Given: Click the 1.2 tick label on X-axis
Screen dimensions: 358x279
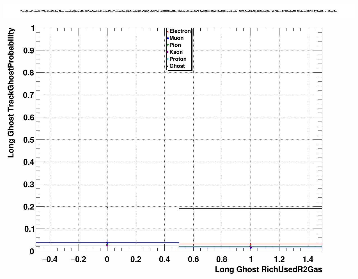Looking at the screenshot, I should point(279,260).
